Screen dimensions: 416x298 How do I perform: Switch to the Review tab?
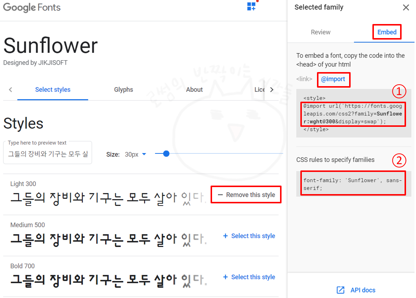tap(320, 32)
